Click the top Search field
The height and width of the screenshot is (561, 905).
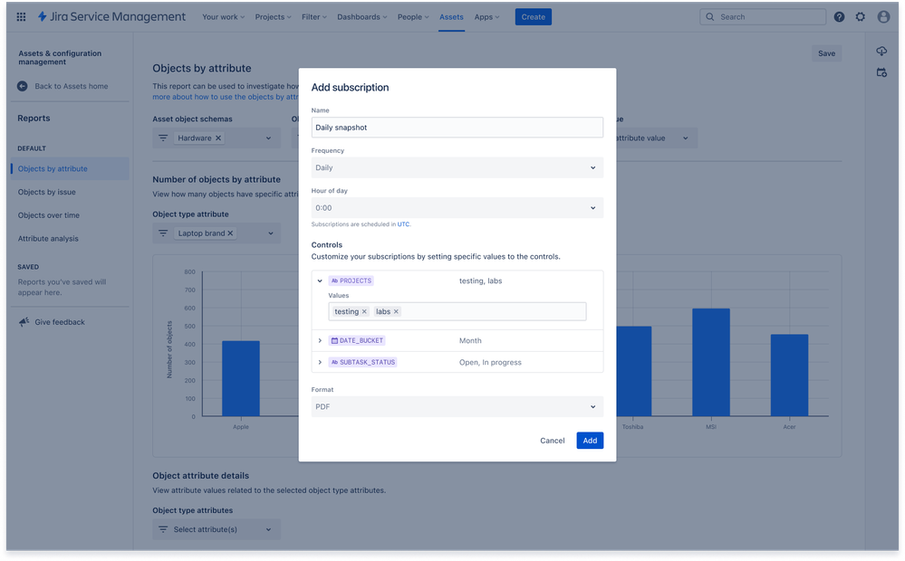763,16
